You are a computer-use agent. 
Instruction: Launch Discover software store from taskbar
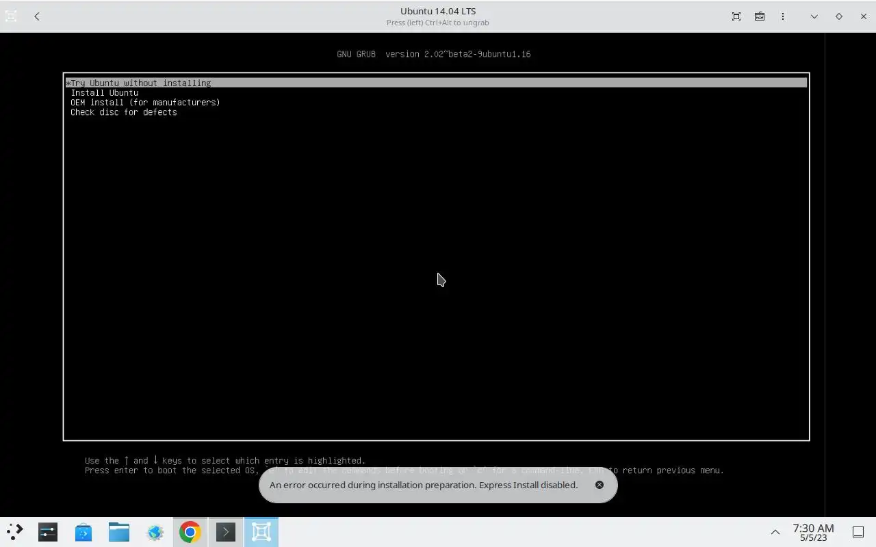pyautogui.click(x=83, y=532)
